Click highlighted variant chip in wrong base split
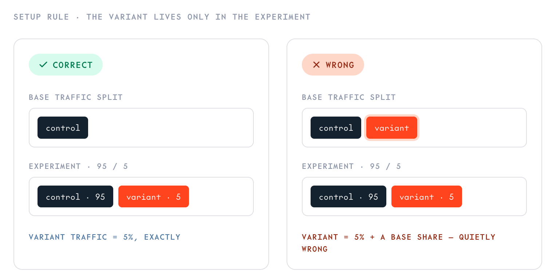The image size is (556, 272). coord(392,127)
